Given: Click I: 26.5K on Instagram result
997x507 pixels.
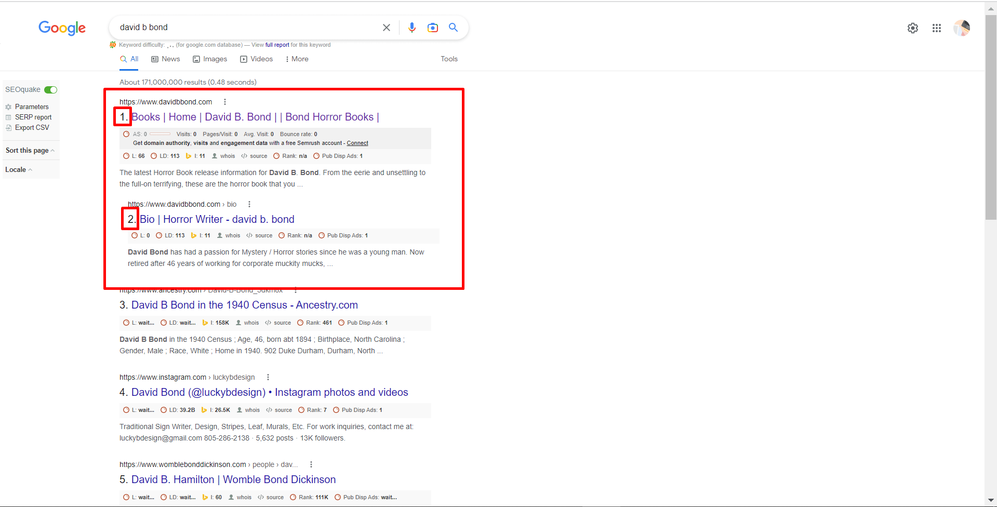Looking at the screenshot, I should (216, 410).
